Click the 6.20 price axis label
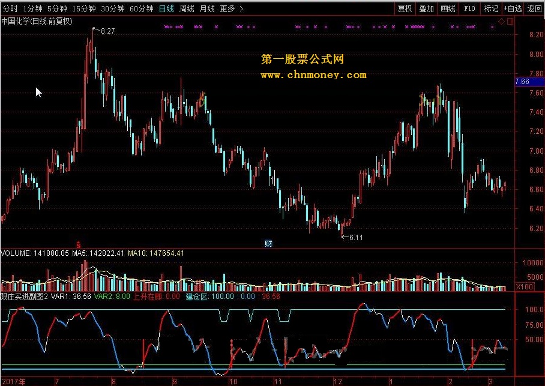This screenshot has height=386, width=545. pos(536,229)
